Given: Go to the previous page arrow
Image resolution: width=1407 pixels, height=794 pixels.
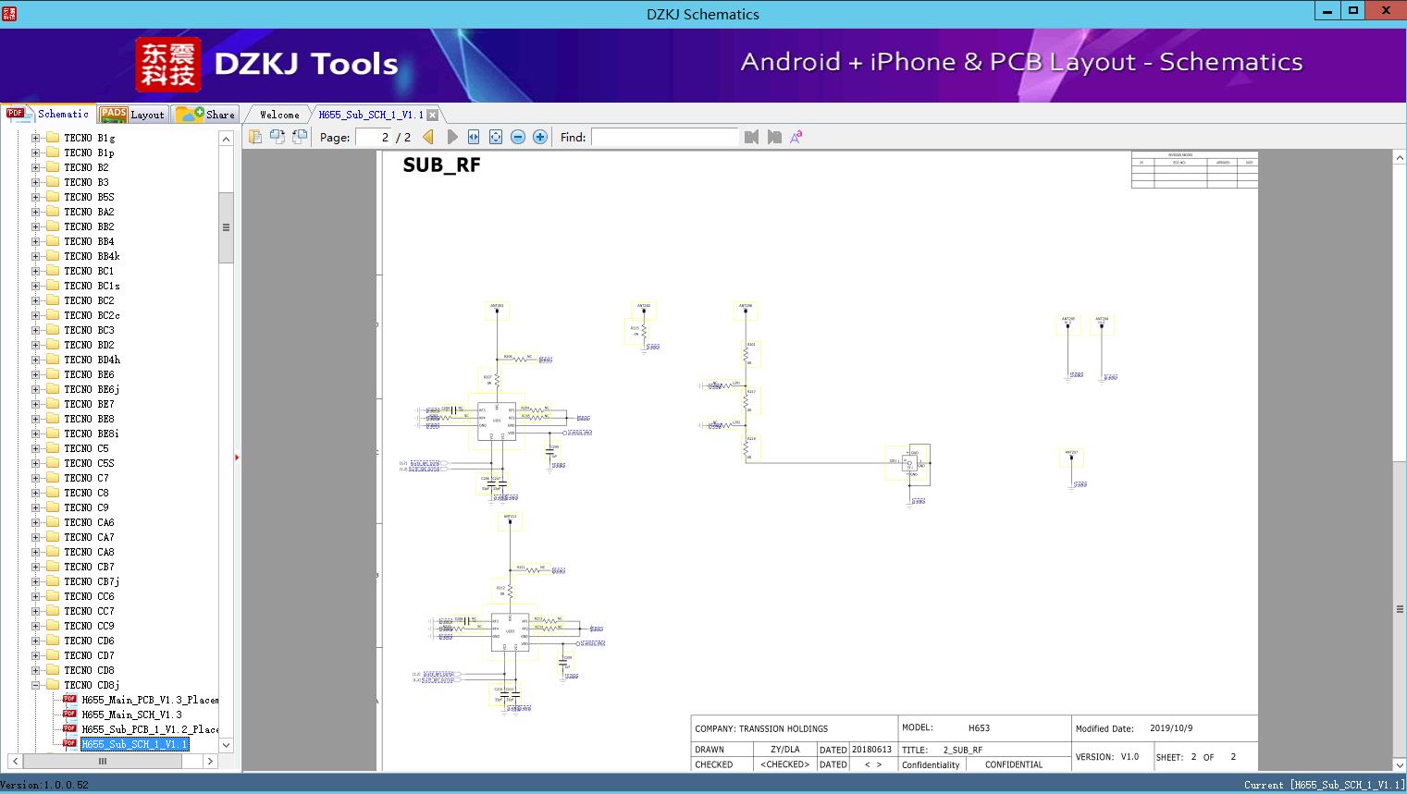Looking at the screenshot, I should [428, 137].
